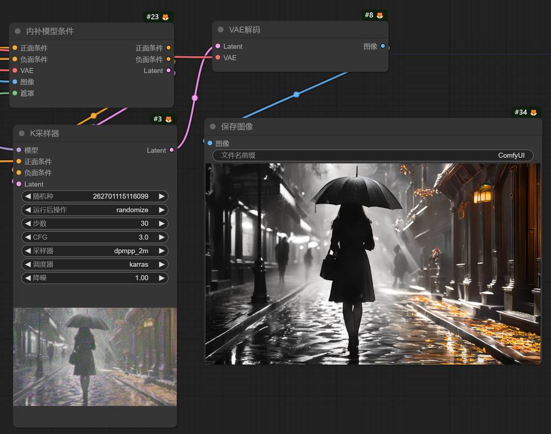Open the 调度器 karras dropdown
The width and height of the screenshot is (551, 434).
point(94,264)
